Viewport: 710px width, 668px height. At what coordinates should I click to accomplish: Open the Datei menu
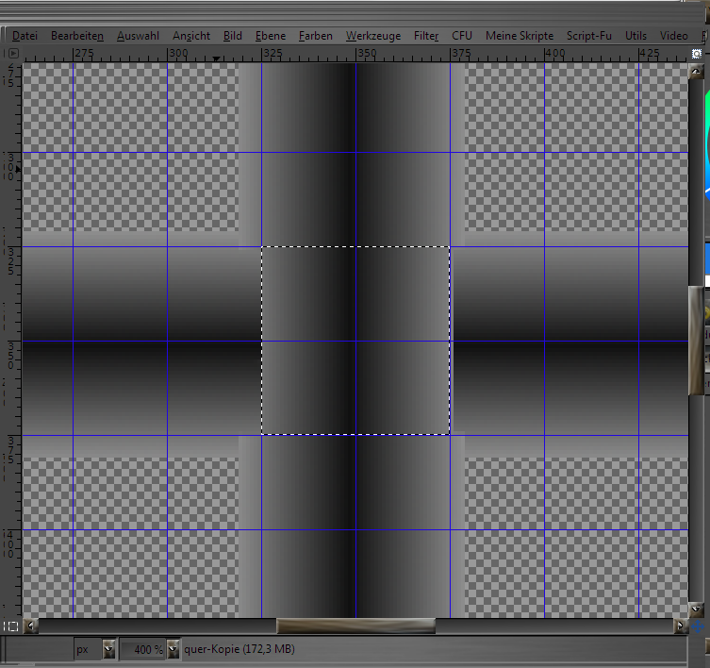25,36
